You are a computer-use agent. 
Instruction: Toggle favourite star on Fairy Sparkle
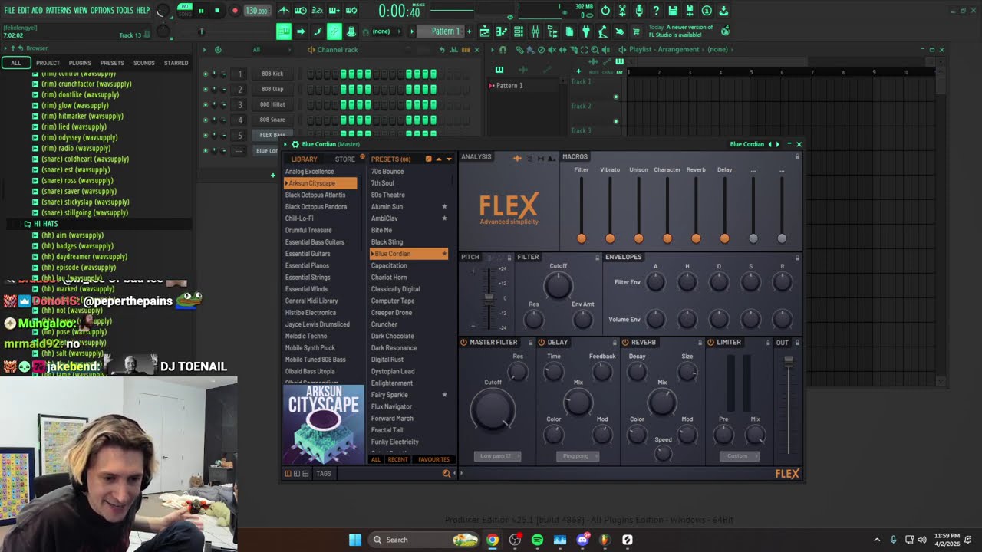pyautogui.click(x=444, y=395)
